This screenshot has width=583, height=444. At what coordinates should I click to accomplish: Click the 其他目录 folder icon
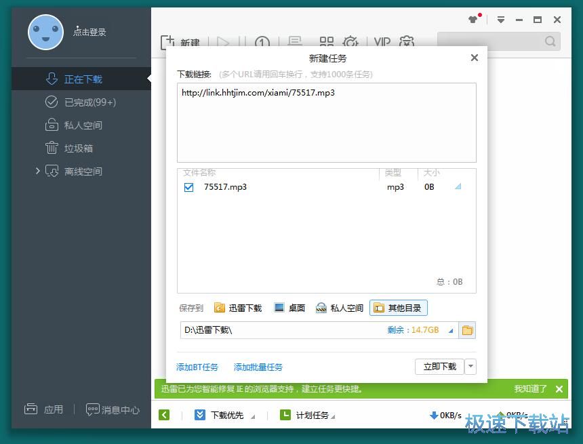[x=378, y=308]
